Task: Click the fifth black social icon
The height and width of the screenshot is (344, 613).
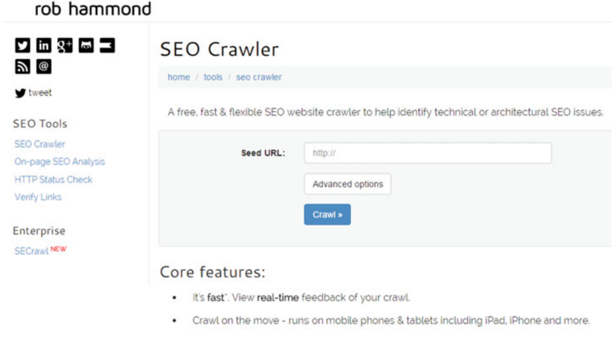Action: pyautogui.click(x=107, y=45)
